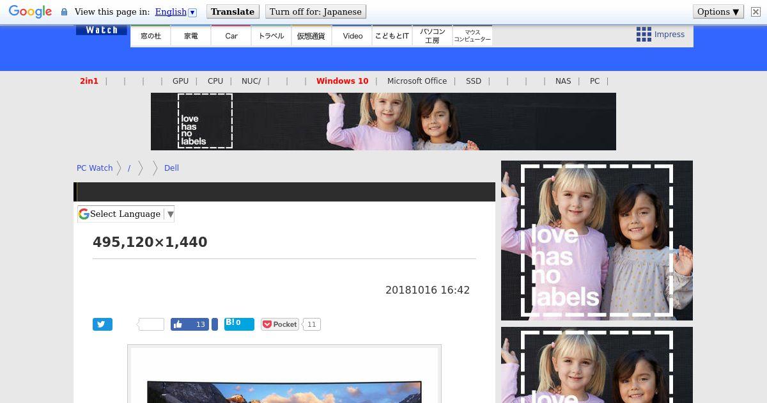Click the article date 20181016 16:42
The height and width of the screenshot is (403, 767).
pyautogui.click(x=428, y=290)
